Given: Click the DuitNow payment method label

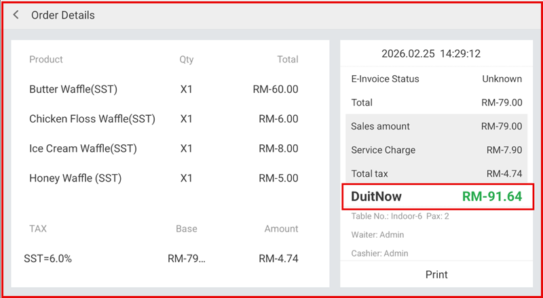Looking at the screenshot, I should click(x=376, y=197).
